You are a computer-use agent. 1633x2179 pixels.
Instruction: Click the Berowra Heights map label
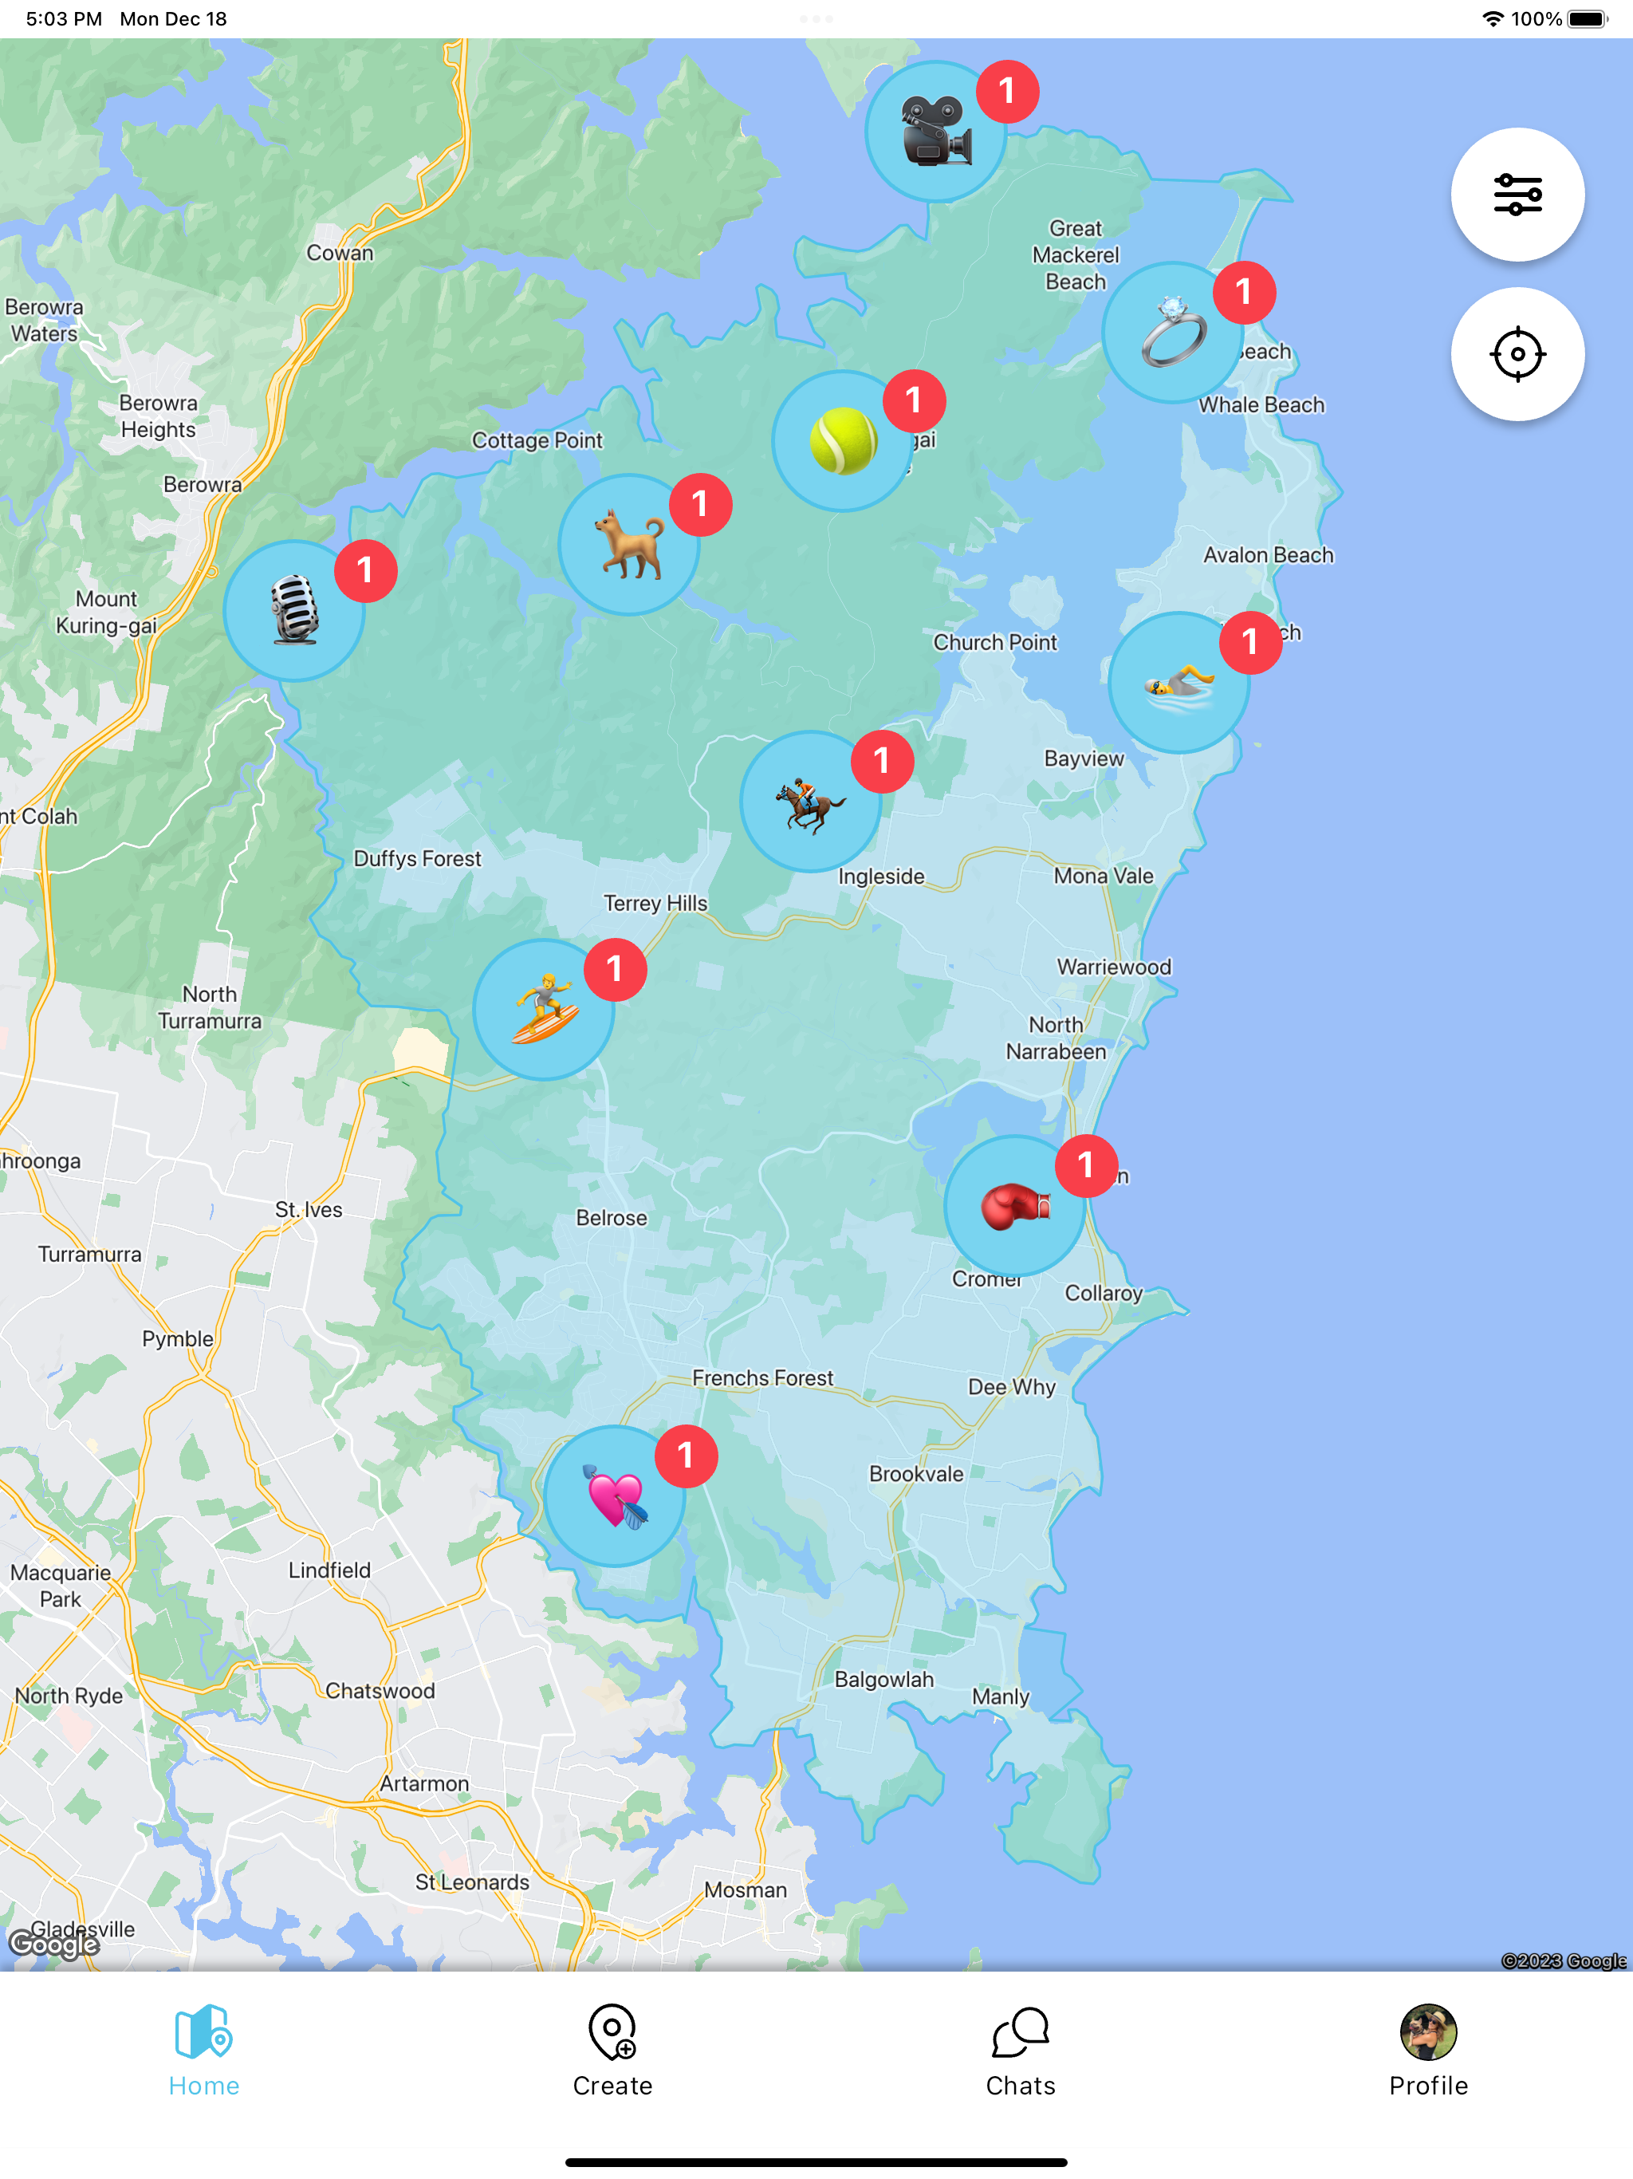[x=158, y=416]
